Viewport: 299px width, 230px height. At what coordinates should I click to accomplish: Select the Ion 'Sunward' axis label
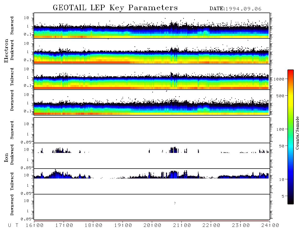pyautogui.click(x=12, y=130)
